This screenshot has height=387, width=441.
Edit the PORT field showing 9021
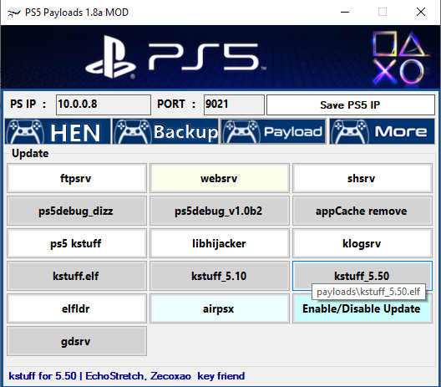tap(234, 104)
